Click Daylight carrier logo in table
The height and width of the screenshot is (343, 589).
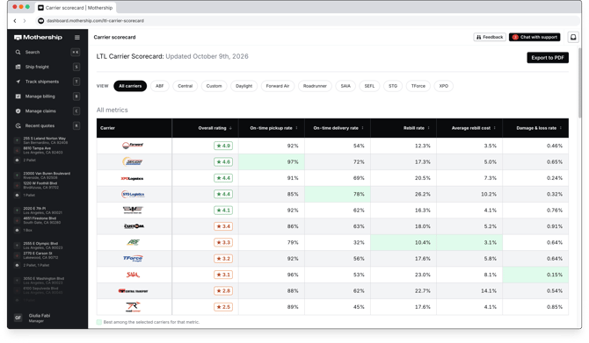coord(133,161)
